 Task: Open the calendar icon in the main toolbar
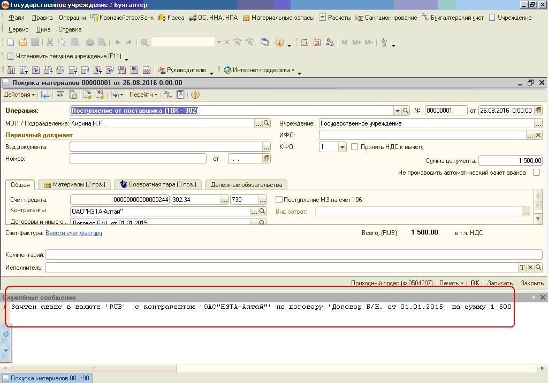[317, 42]
